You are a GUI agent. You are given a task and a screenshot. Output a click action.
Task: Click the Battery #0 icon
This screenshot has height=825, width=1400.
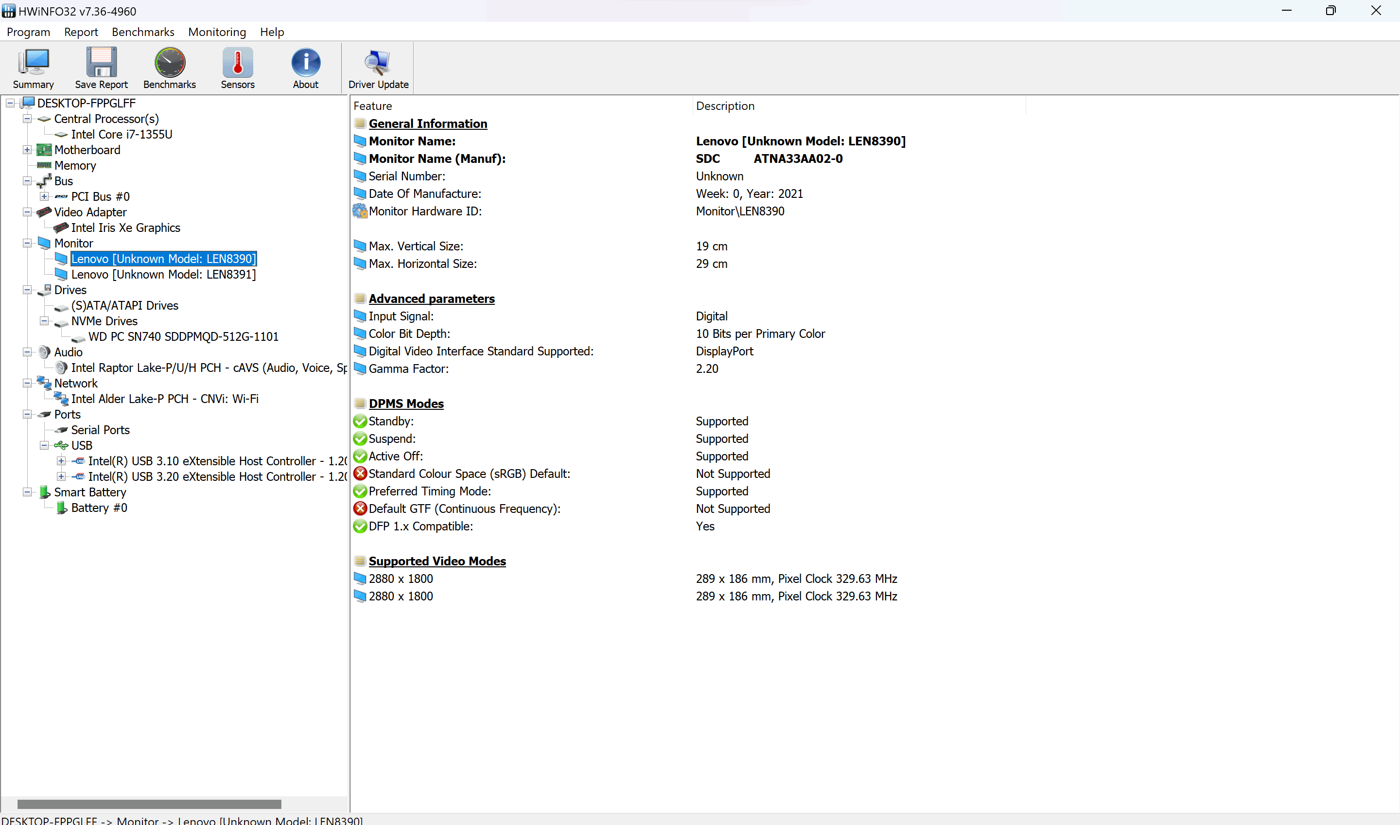click(62, 508)
